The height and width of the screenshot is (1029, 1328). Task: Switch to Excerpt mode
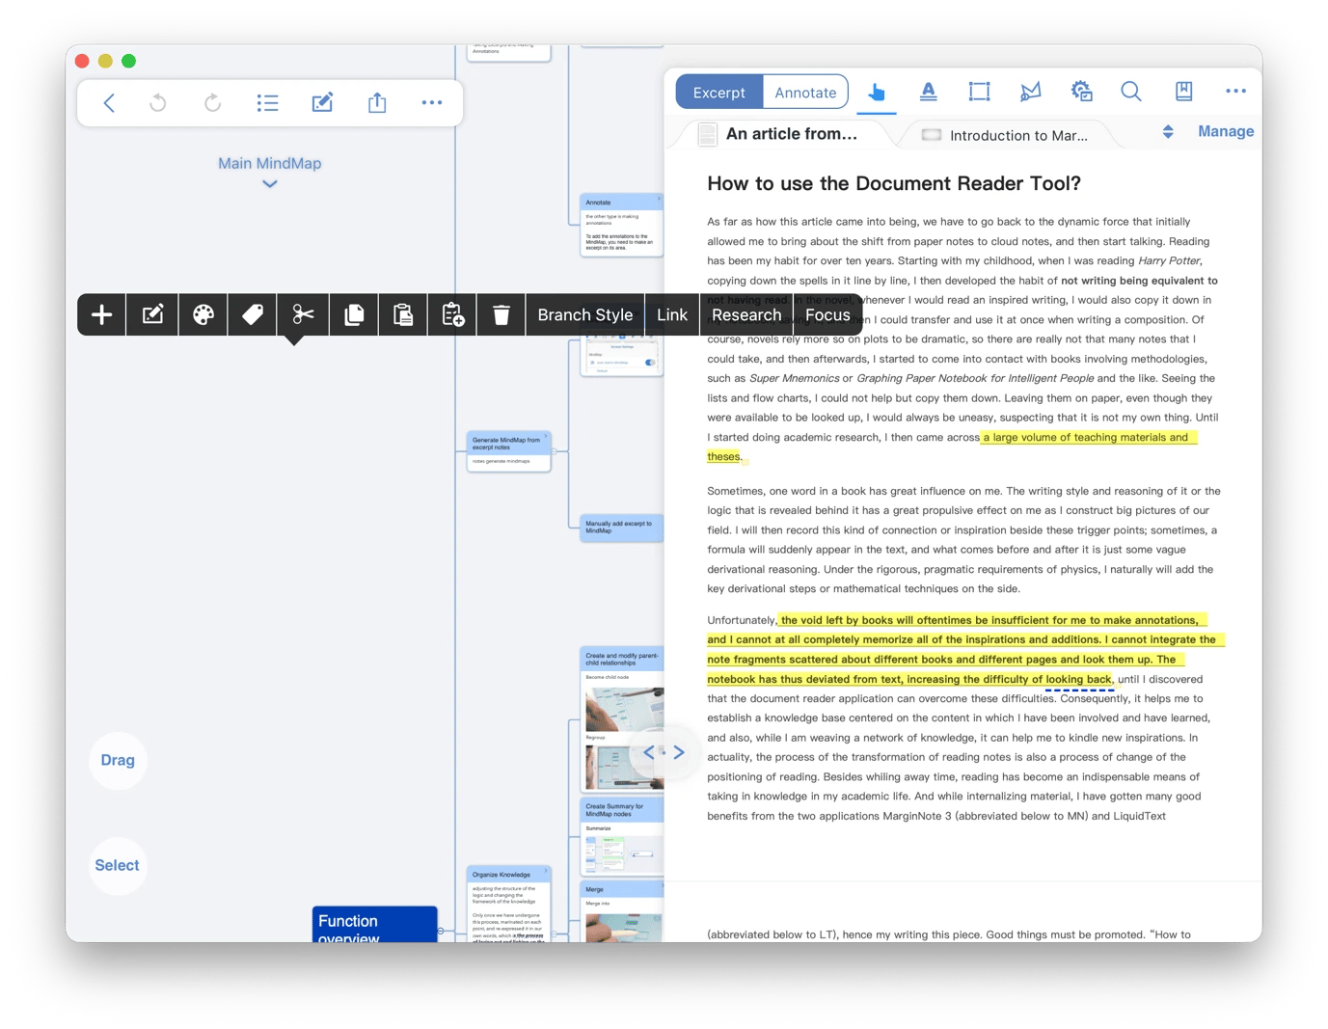pos(719,93)
